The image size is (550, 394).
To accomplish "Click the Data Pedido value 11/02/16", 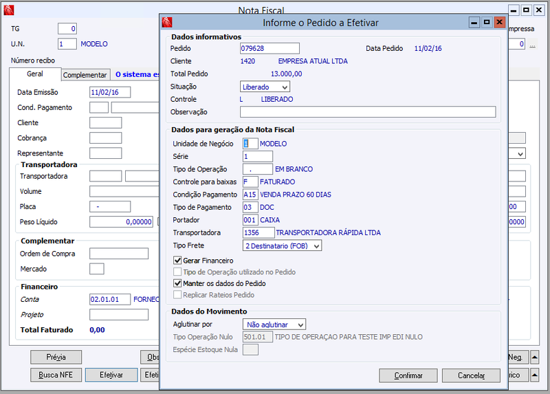I will (428, 48).
